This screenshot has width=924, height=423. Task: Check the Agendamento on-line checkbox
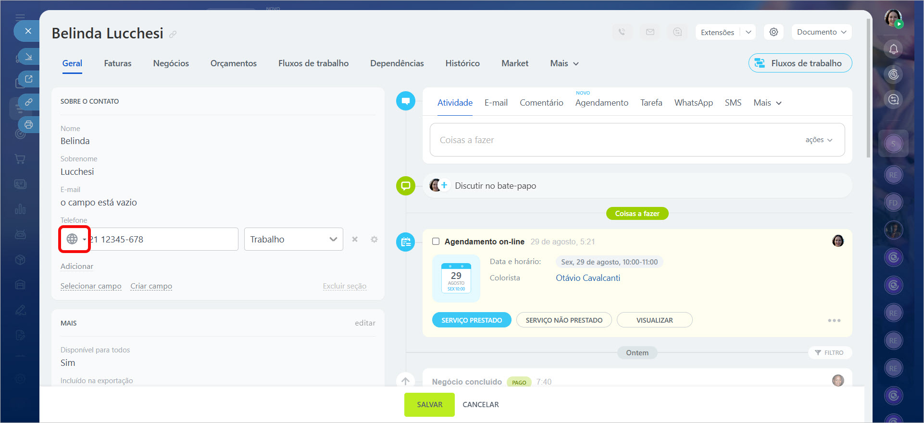(x=436, y=242)
